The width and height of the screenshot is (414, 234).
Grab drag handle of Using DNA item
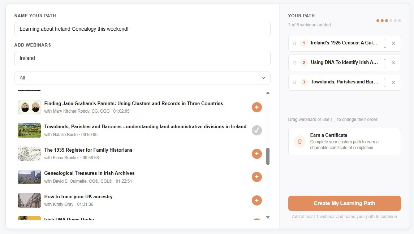coord(295,63)
